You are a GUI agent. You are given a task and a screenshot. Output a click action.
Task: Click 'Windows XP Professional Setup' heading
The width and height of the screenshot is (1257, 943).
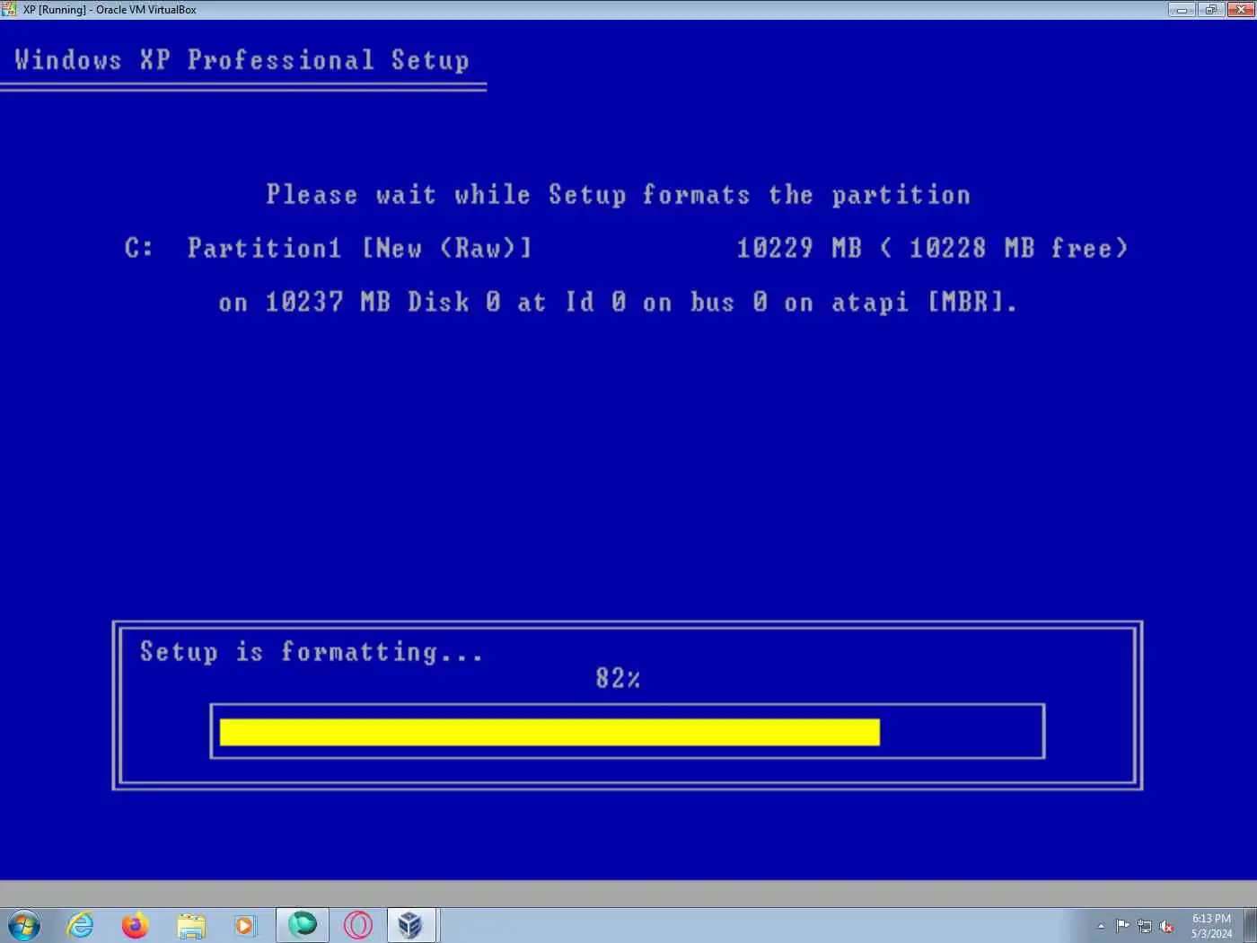click(x=242, y=60)
